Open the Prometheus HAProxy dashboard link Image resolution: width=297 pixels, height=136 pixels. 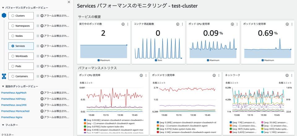(13, 99)
